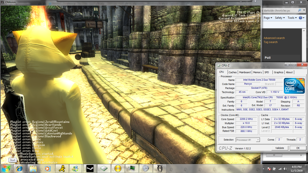Image resolution: width=308 pixels, height=173 pixels.
Task: Click the browser vertical scrollbar up arrow
Action: point(304,31)
